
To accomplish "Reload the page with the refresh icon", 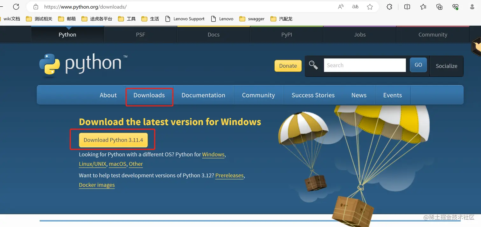I will [x=16, y=7].
